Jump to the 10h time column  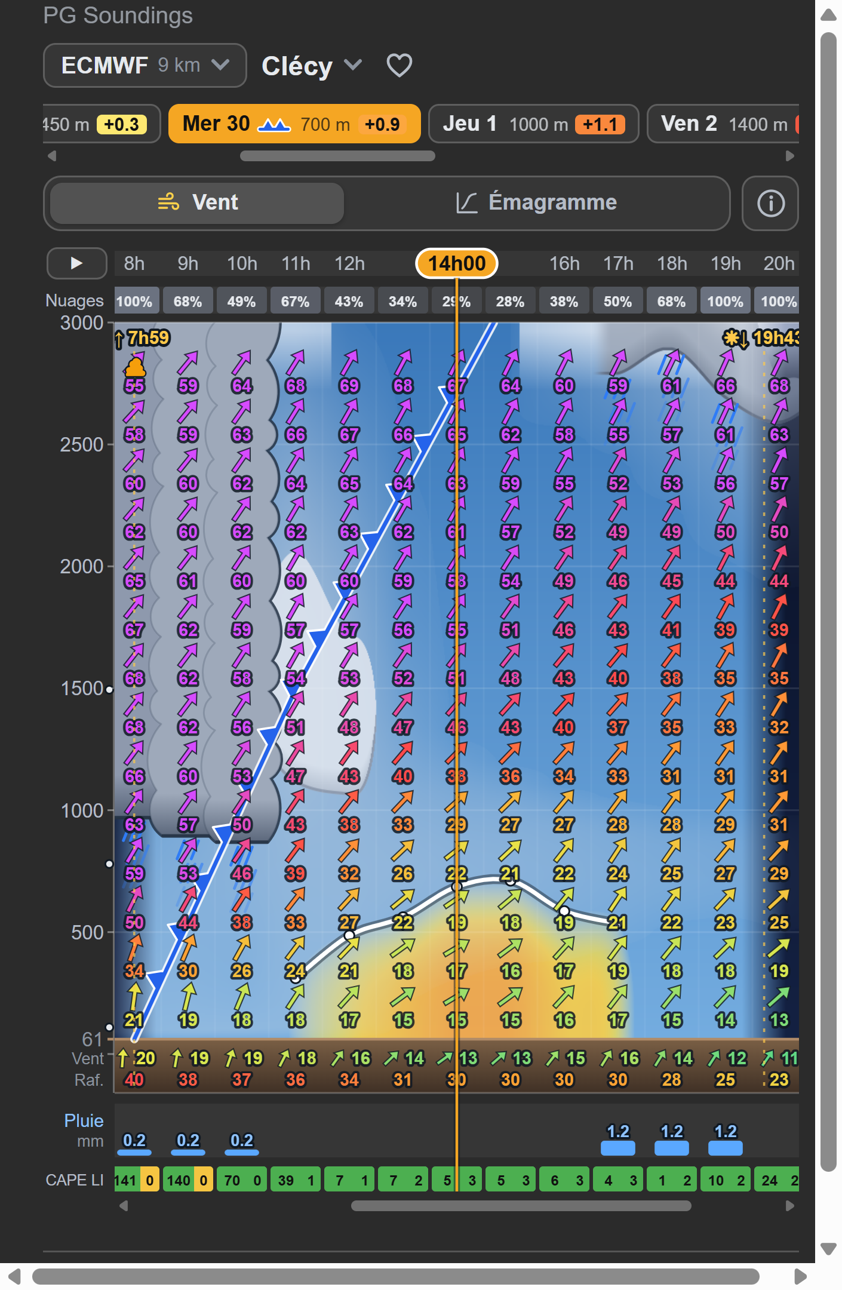242,263
